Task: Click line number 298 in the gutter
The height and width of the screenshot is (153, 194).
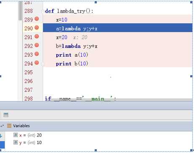Action: pos(29,99)
